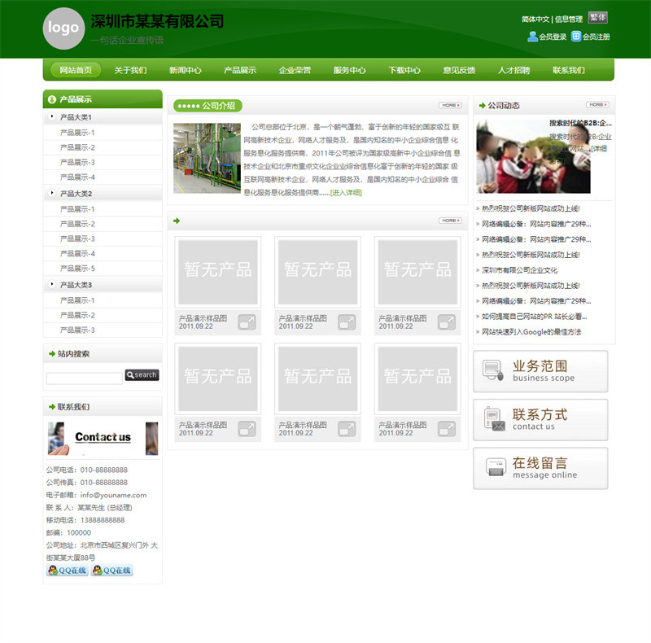Open 网站首页 navigation tab
Screen dimensions: 651x643
[76, 70]
